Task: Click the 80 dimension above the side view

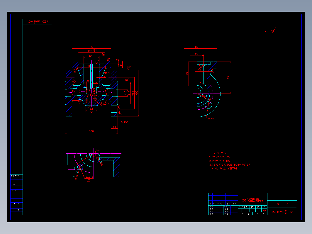Action: pos(196,47)
